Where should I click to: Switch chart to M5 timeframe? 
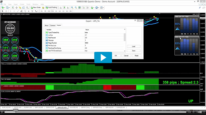[45, 11]
